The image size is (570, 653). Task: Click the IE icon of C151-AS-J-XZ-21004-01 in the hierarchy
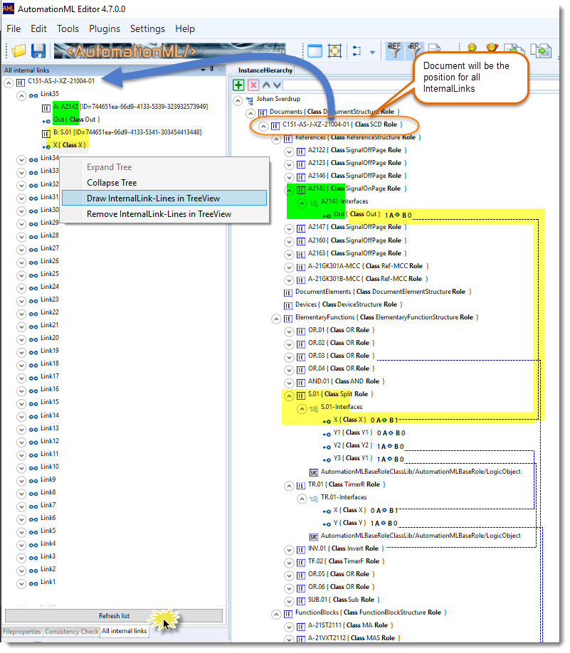[x=275, y=126]
